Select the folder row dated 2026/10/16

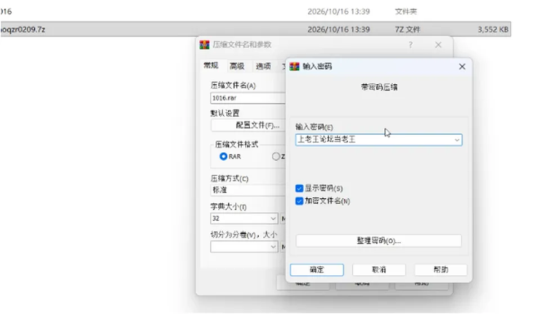pyautogui.click(x=255, y=11)
